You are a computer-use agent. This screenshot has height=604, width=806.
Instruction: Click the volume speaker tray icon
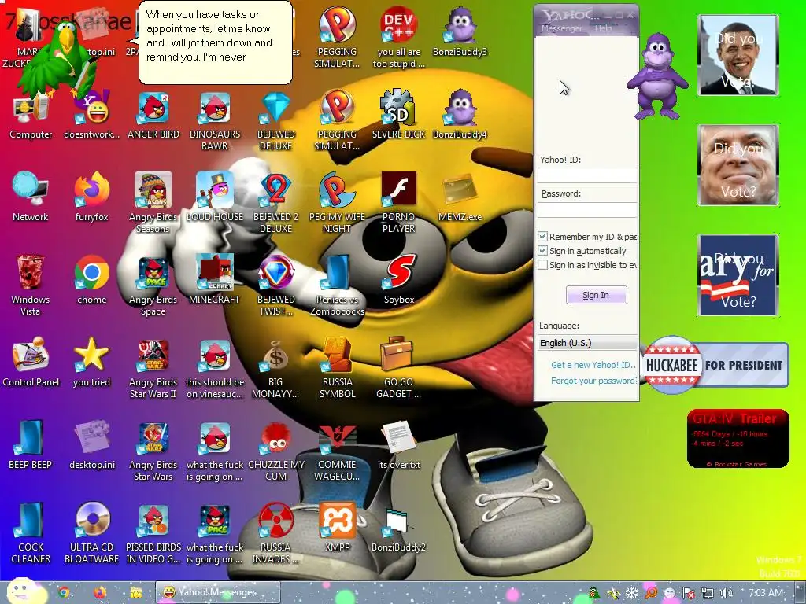(x=726, y=593)
